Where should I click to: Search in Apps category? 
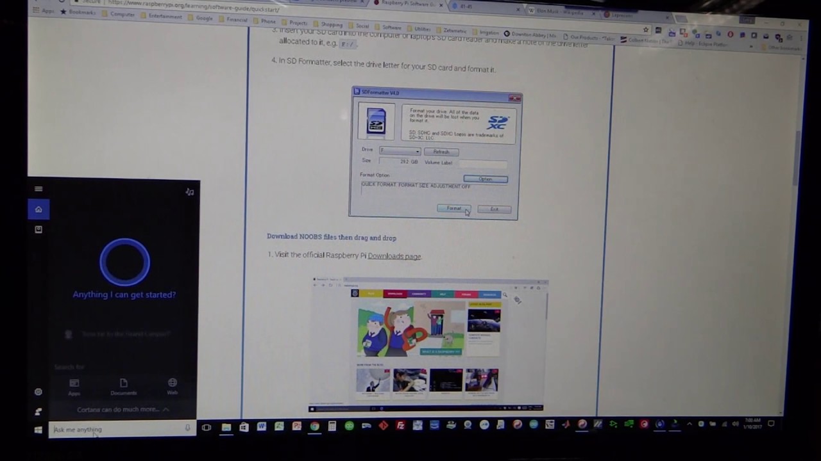[x=74, y=386]
